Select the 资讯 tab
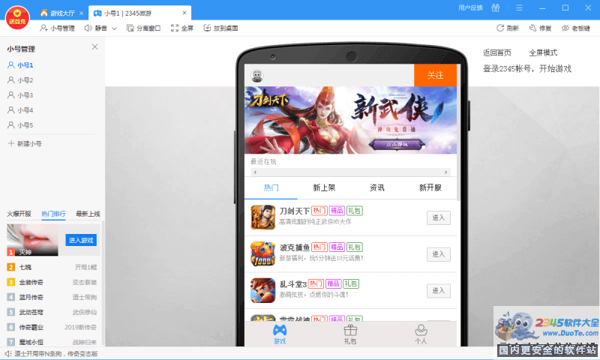The height and width of the screenshot is (360, 600). (x=377, y=187)
